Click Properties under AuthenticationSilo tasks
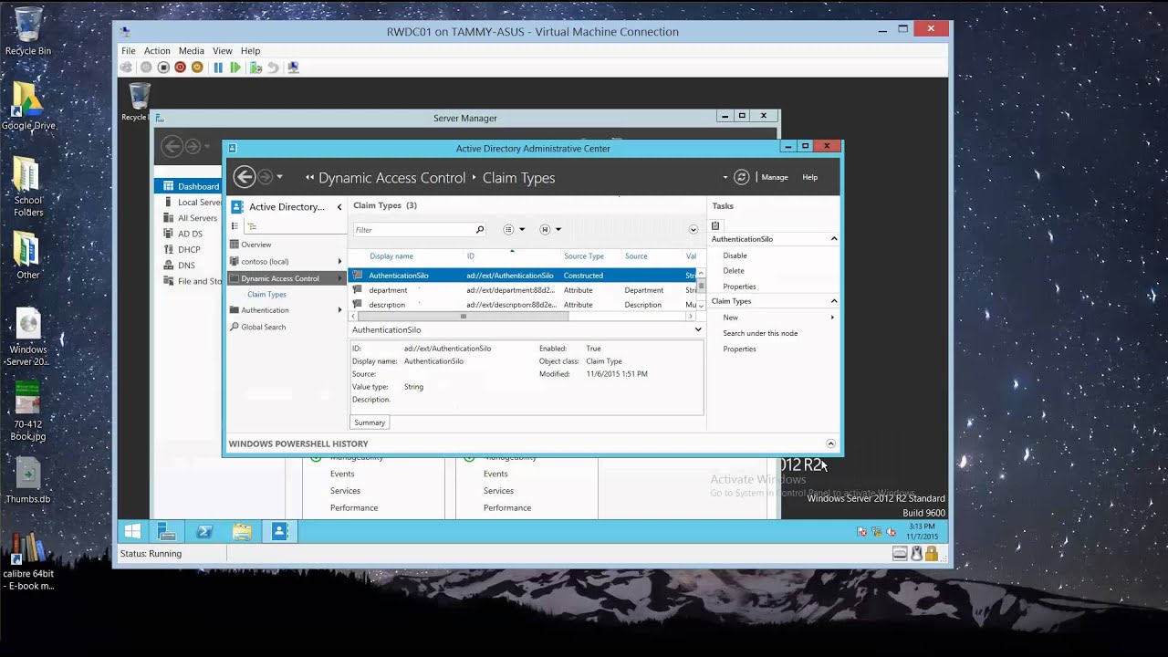The image size is (1168, 657). tap(739, 287)
